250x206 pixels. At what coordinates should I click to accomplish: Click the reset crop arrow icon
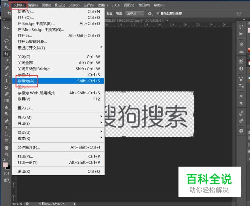239,13
